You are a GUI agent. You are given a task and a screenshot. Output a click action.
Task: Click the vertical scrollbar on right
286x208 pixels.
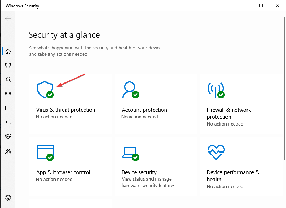[285, 89]
